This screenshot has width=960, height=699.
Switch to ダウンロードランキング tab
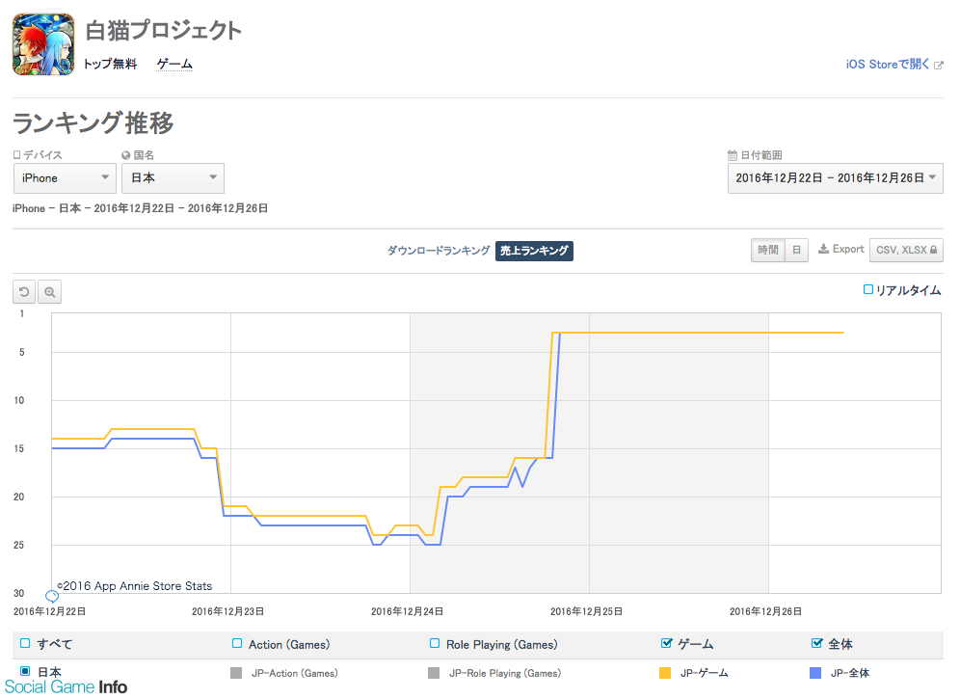point(439,251)
